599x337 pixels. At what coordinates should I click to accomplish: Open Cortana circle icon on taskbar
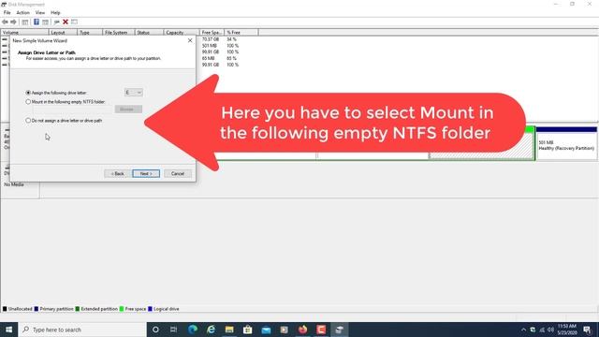tap(155, 330)
